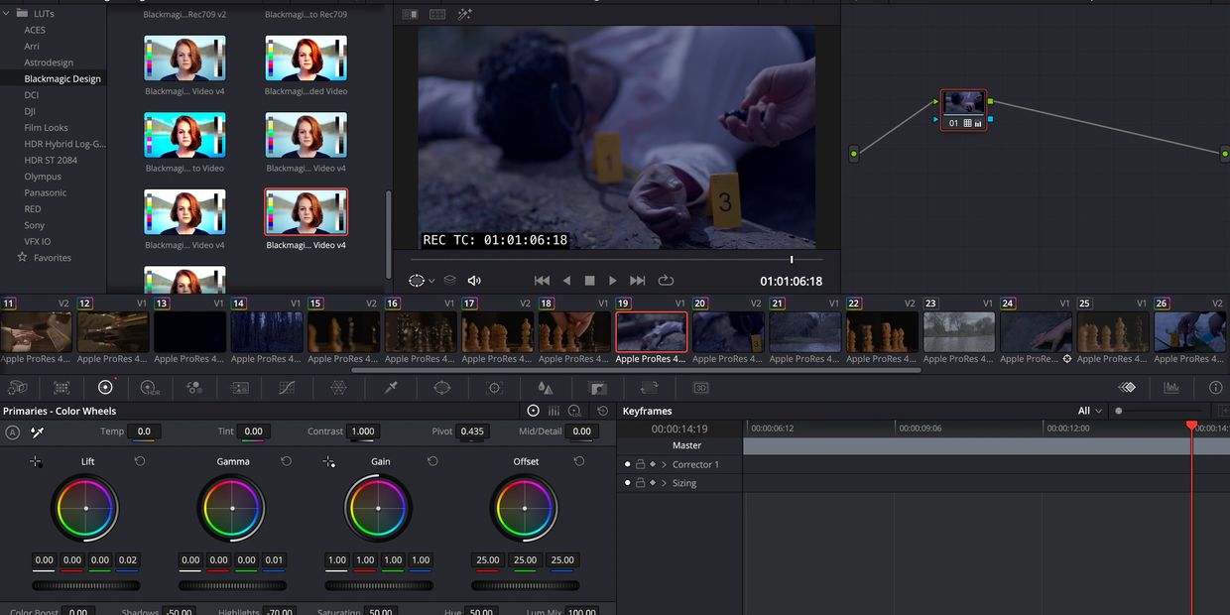
Task: Open the Favorites LUT category
Action: 52,258
